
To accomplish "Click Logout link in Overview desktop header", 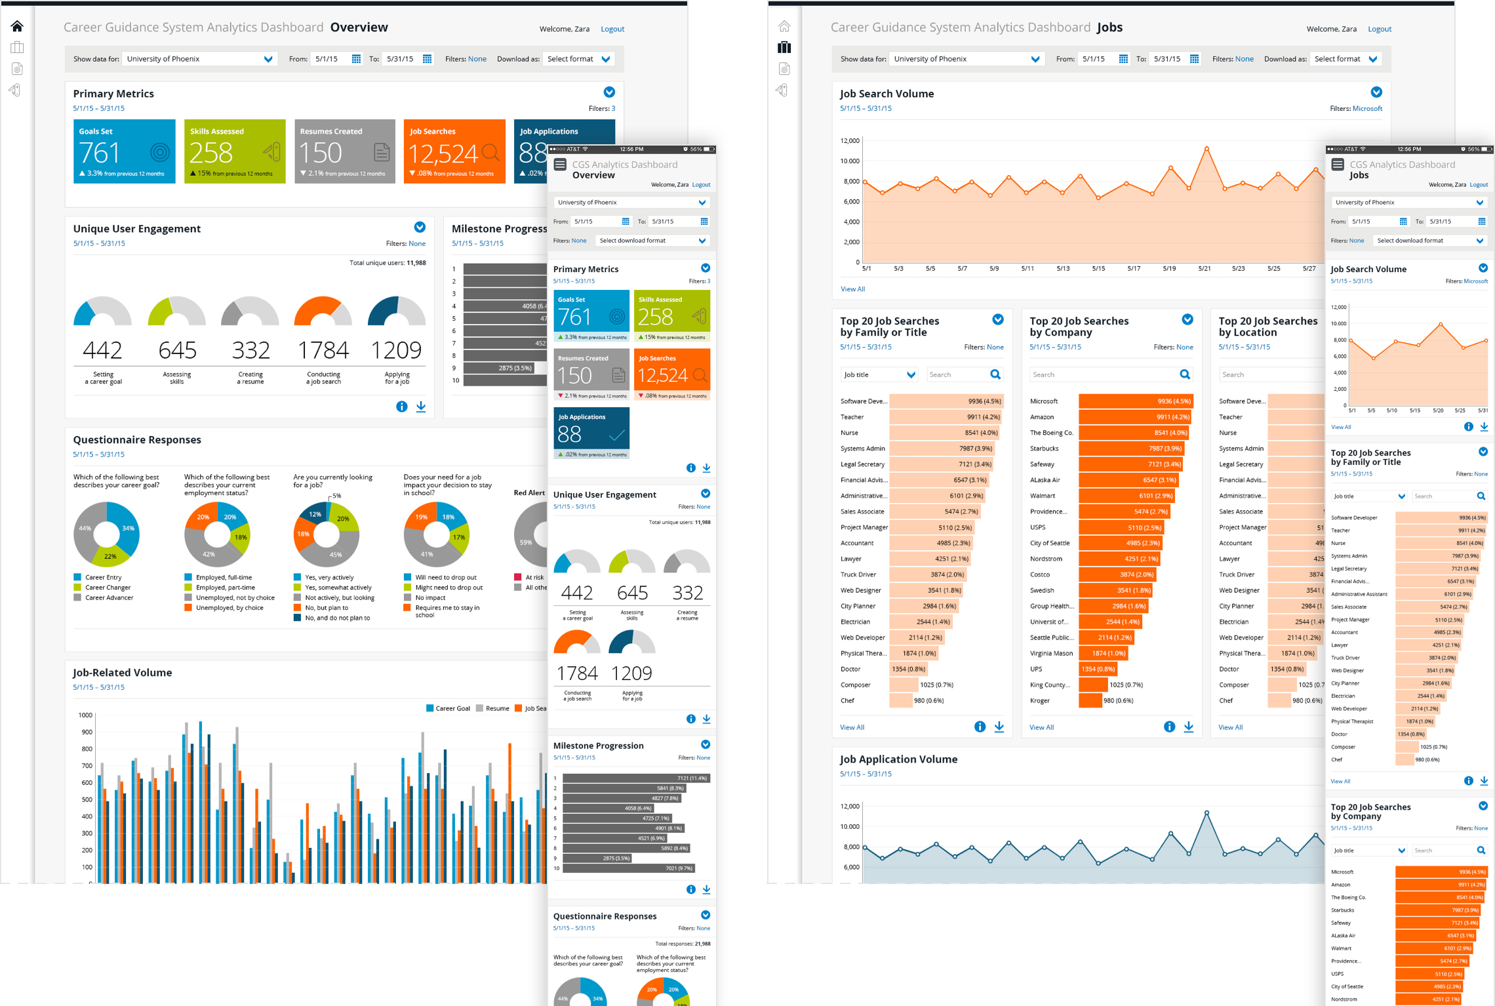I will coord(612,29).
